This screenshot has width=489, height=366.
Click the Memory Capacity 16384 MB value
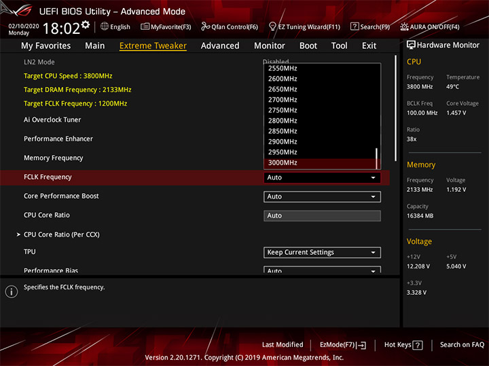pos(420,216)
